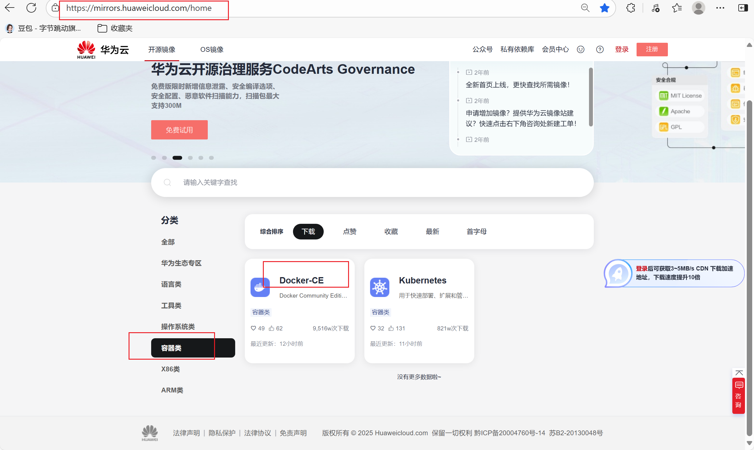Click the site lock icon in address bar
The width and height of the screenshot is (754, 450).
coord(55,8)
